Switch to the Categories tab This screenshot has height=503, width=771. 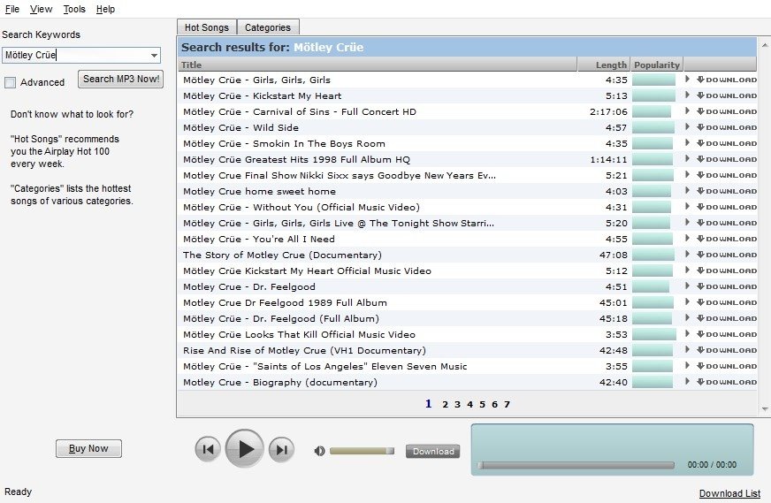click(268, 27)
